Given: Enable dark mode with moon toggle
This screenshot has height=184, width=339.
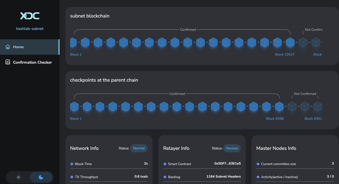Looking at the screenshot, I should pos(41,177).
